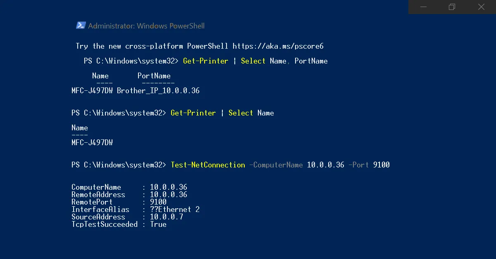This screenshot has width=496, height=259.
Task: Restore down the PowerShell window
Action: click(452, 7)
